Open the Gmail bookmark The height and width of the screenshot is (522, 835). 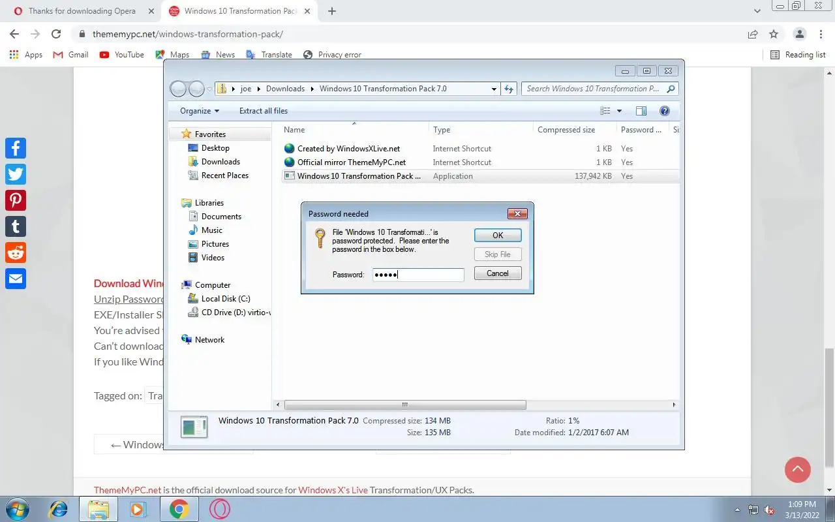70,55
